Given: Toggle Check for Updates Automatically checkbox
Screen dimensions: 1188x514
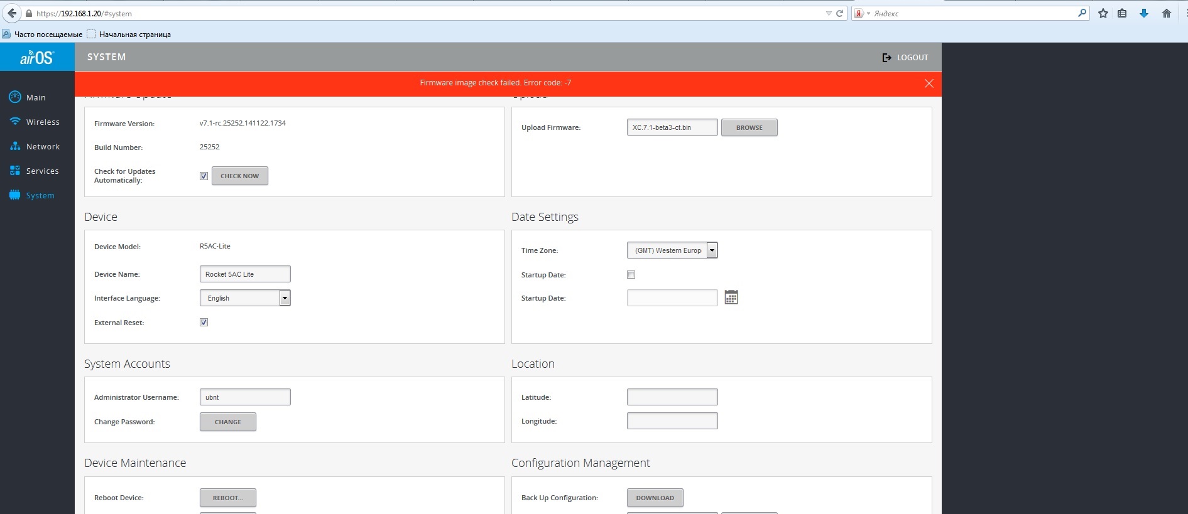Looking at the screenshot, I should point(204,176).
